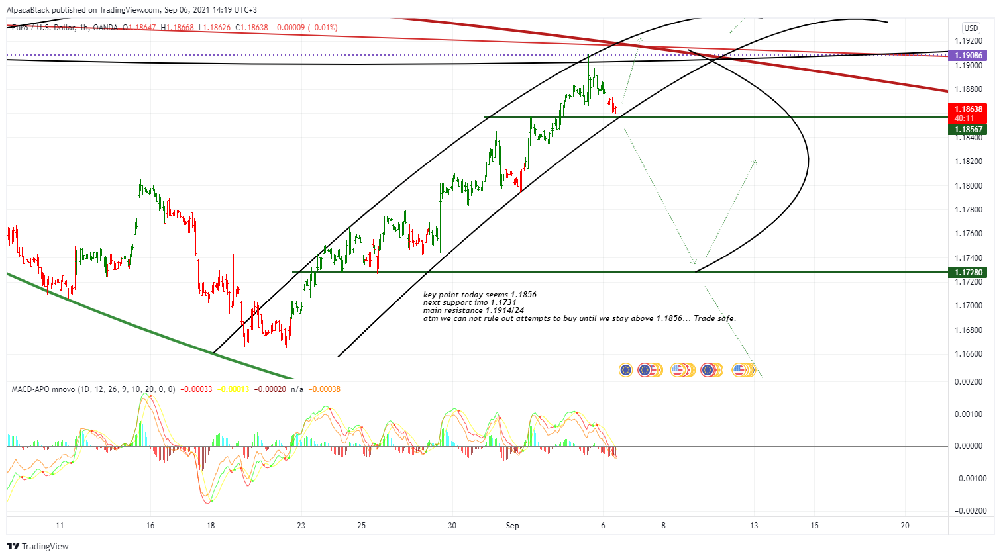This screenshot has height=558, width=1001.
Task: Click the C1.18638 close value in header
Action: (252, 28)
